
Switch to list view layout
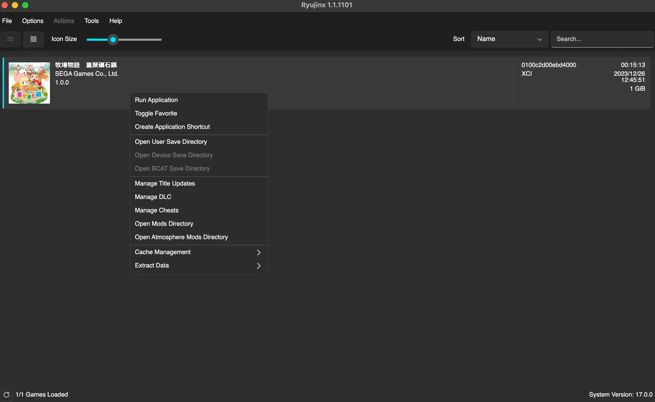tap(10, 39)
